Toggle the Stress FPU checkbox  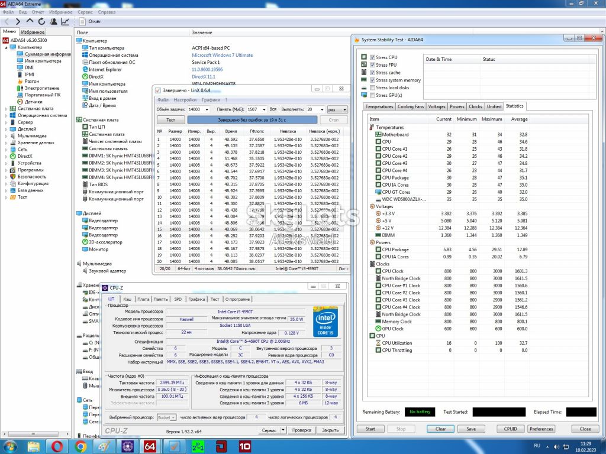(373, 65)
